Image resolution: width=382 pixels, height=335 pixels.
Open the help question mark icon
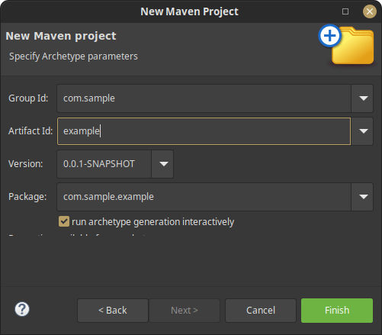[22, 309]
